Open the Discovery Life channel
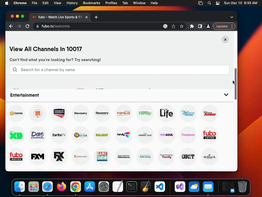The height and width of the screenshot is (197, 262). (166, 113)
